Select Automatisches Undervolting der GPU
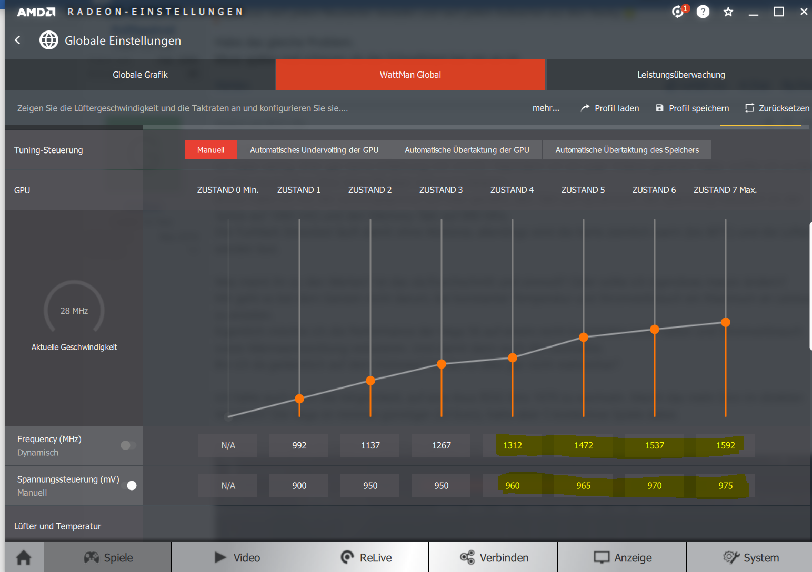Viewport: 812px width, 572px height. [314, 150]
